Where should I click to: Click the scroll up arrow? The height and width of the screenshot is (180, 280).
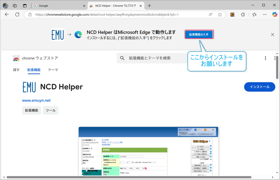(x=277, y=54)
